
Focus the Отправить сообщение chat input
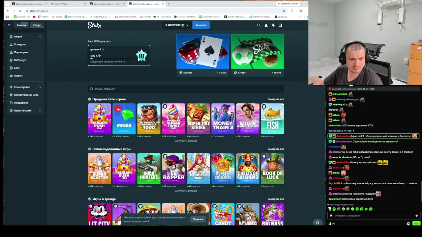point(374,216)
